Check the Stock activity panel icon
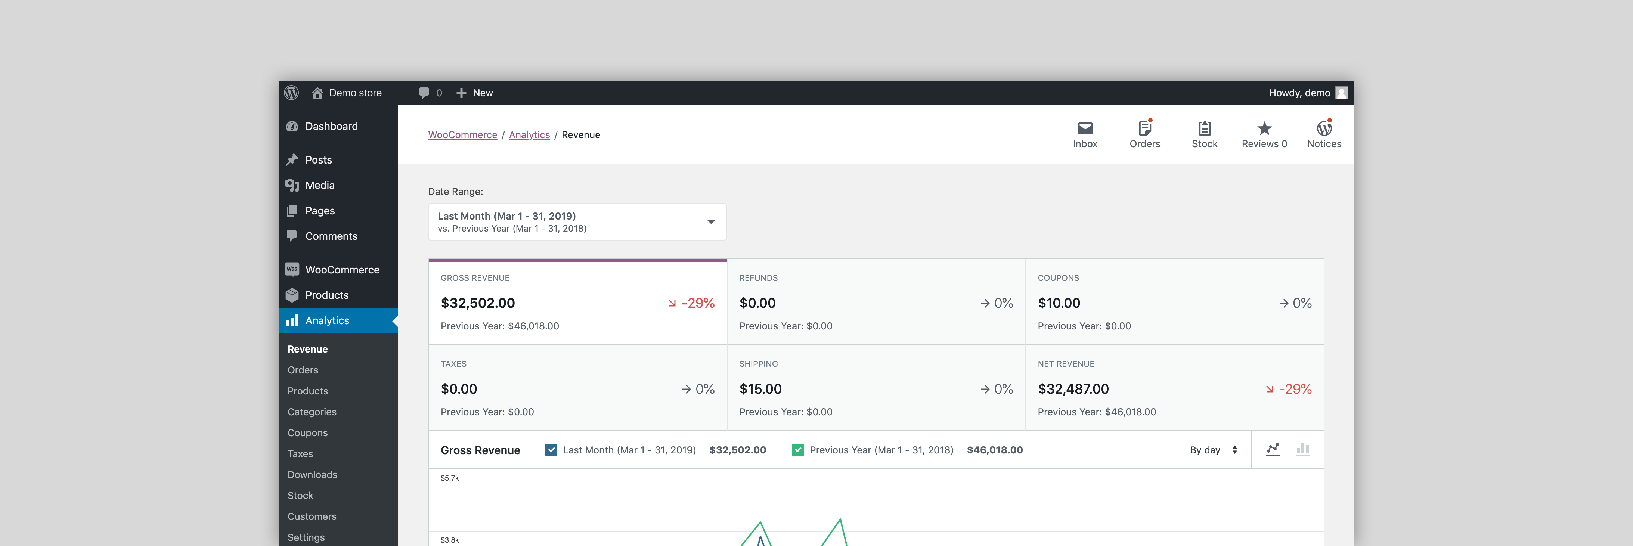 coord(1205,133)
